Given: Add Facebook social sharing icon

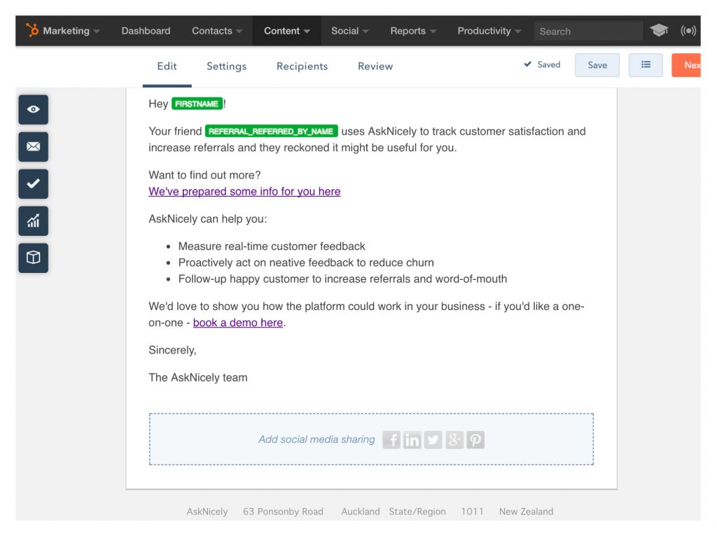Looking at the screenshot, I should [391, 440].
